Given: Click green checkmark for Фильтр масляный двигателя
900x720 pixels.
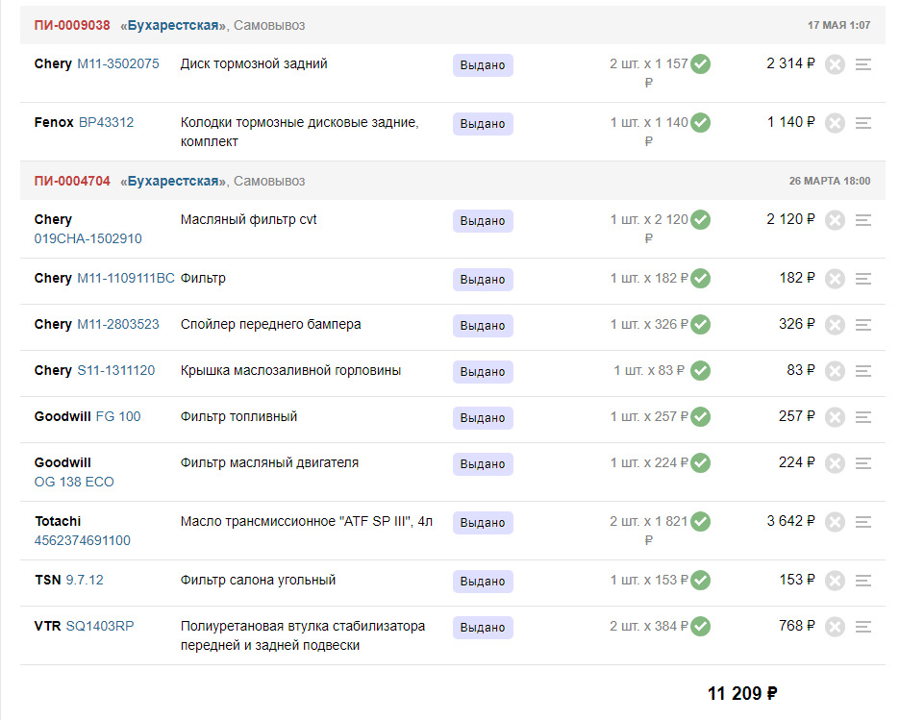Looking at the screenshot, I should click(x=700, y=462).
